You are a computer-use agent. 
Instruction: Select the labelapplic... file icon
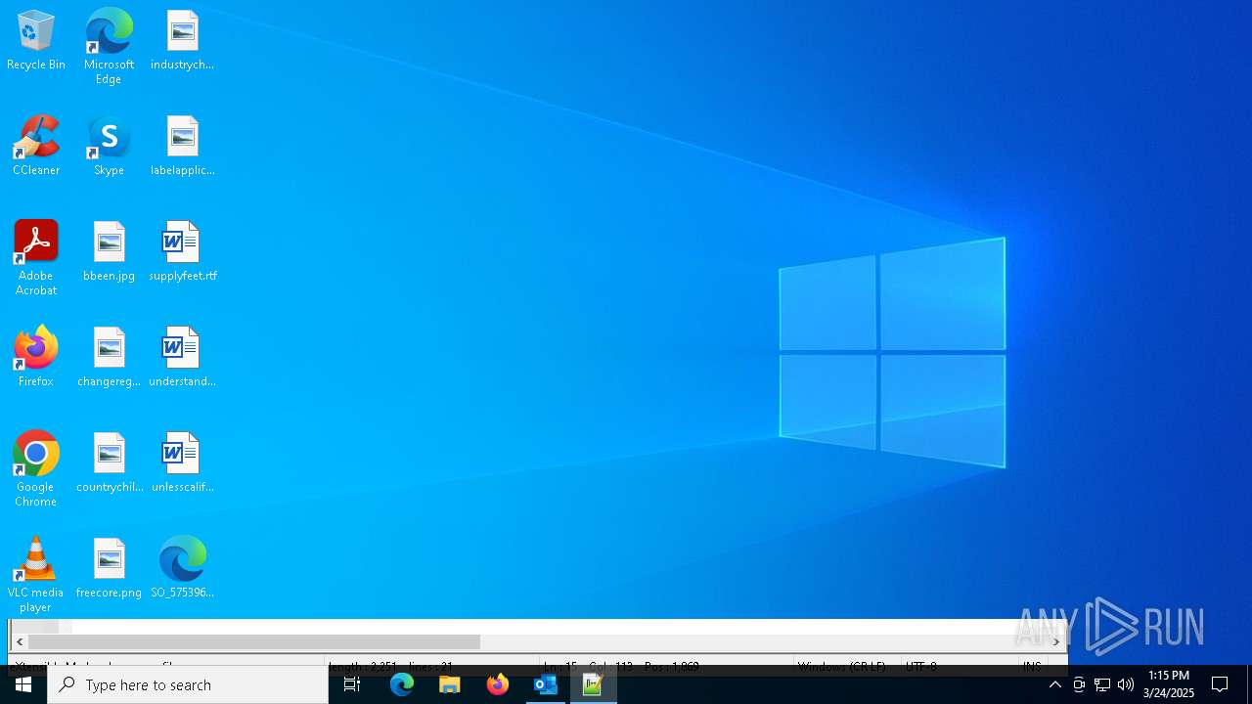coord(182,147)
